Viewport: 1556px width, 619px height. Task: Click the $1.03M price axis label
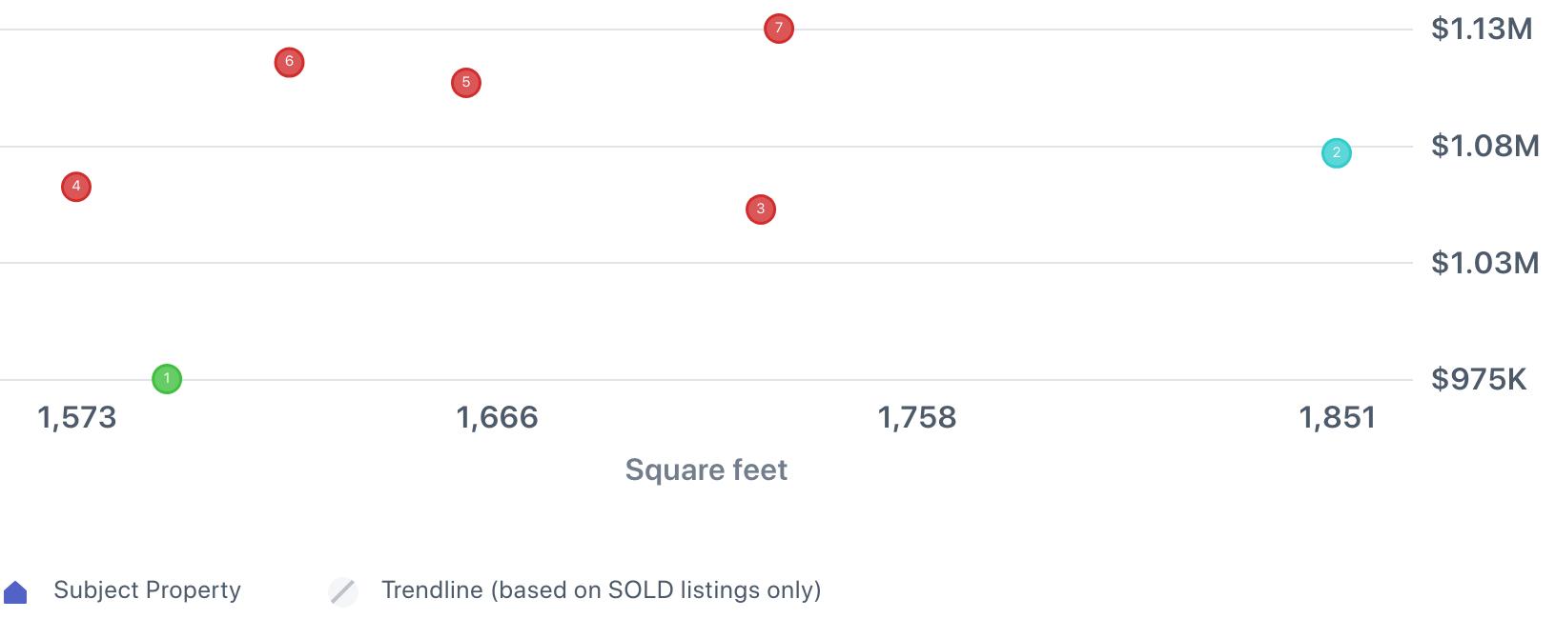tap(1484, 263)
